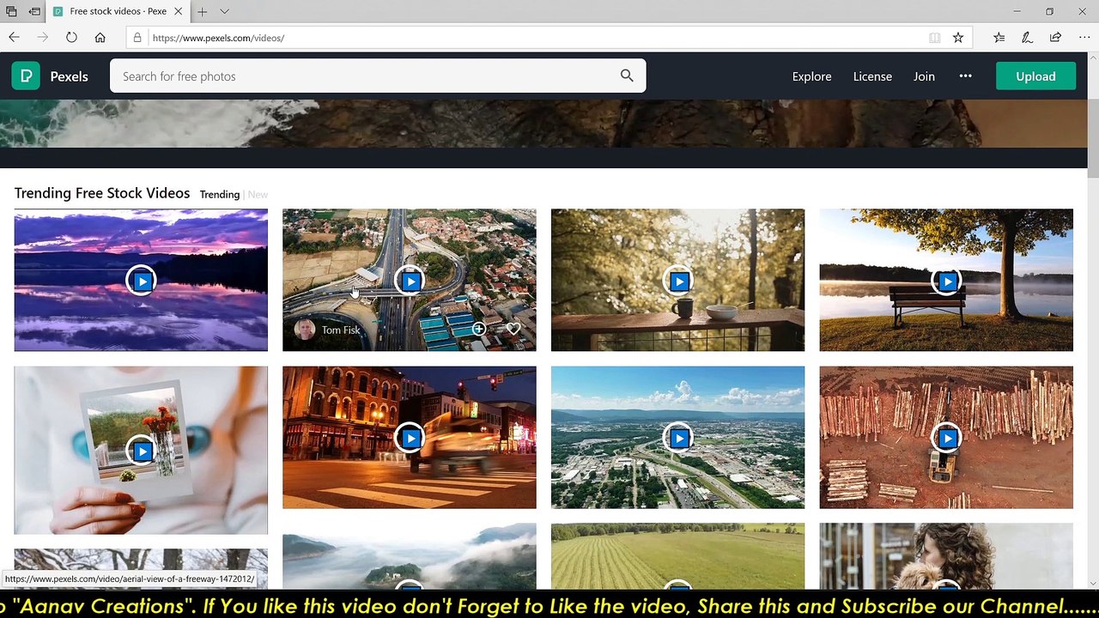Expand the tab previews chevron
Image resolution: width=1099 pixels, height=618 pixels.
click(x=224, y=11)
